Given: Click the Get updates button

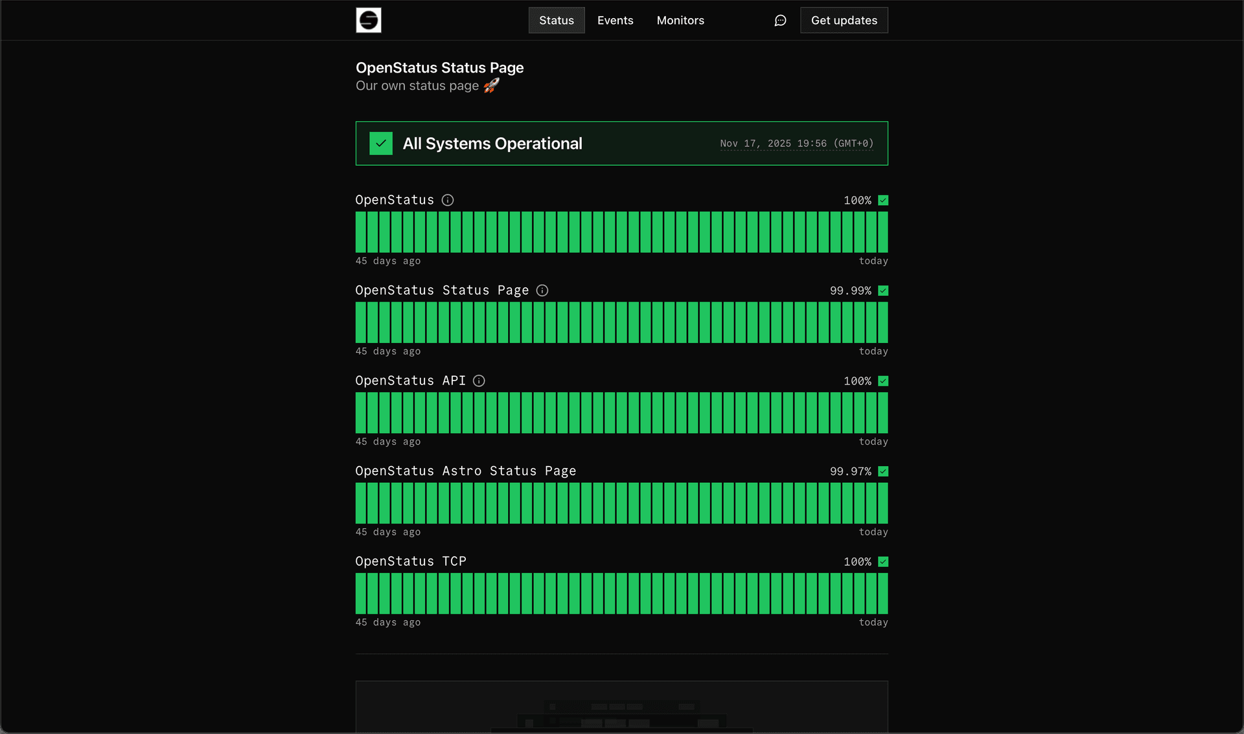Looking at the screenshot, I should [x=844, y=20].
